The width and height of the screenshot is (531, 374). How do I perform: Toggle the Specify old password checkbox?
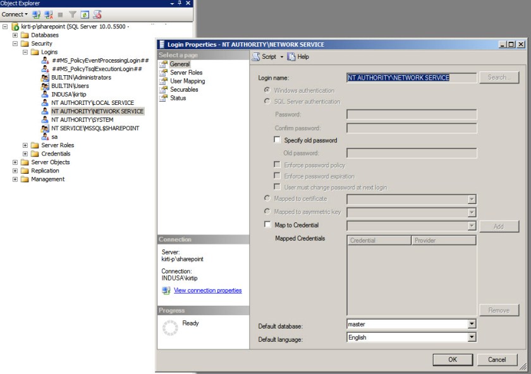click(277, 140)
